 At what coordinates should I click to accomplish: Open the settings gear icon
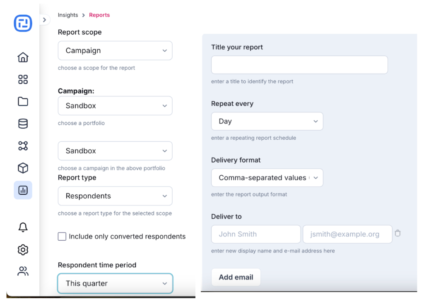point(23,250)
